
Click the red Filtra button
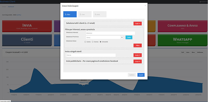tap(138, 45)
